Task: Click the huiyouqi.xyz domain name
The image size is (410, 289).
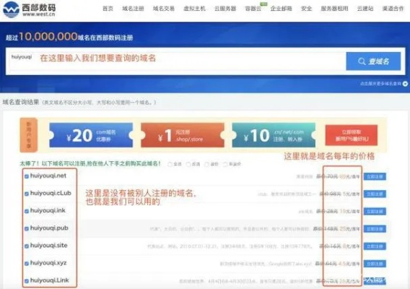Action: click(x=48, y=263)
